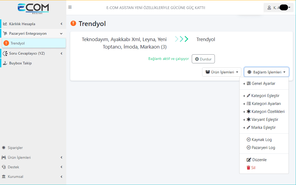Choose Kategori Eşleştir menu item
Viewport: 296px width, 185px height.
264,96
